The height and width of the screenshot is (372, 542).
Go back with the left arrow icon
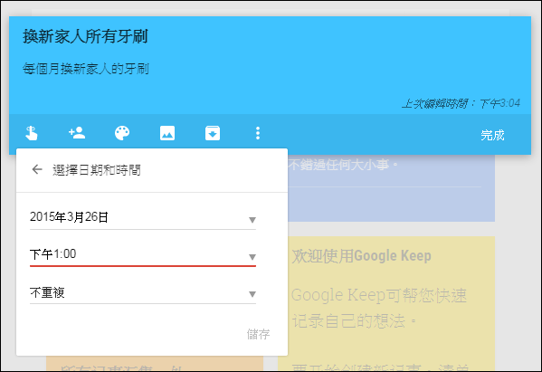37,169
